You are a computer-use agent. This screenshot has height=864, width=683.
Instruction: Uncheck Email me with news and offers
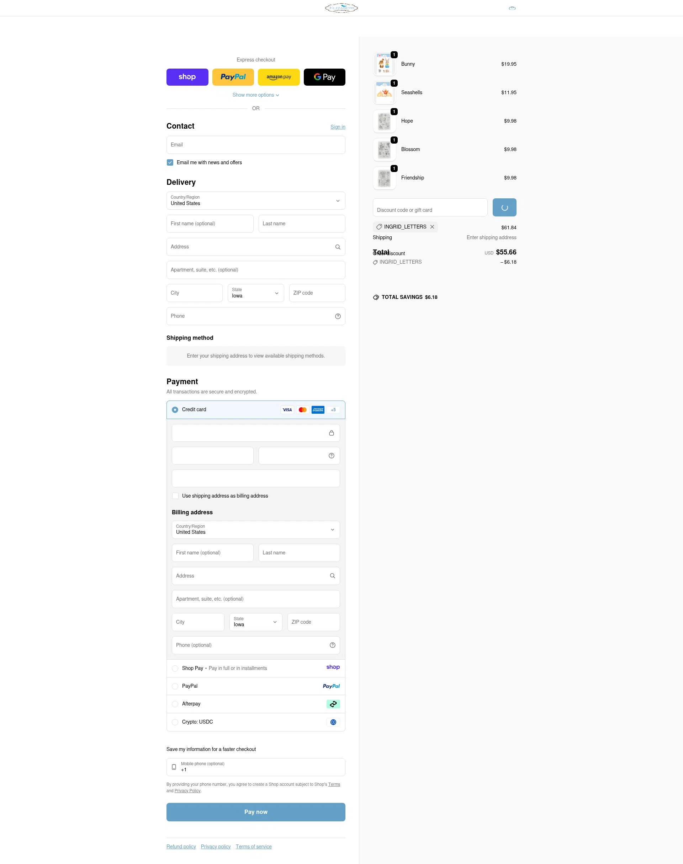(170, 162)
